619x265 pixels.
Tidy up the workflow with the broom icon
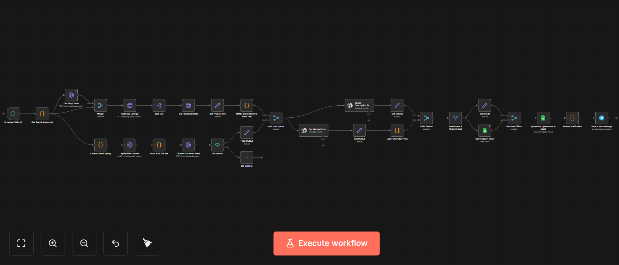(x=147, y=243)
